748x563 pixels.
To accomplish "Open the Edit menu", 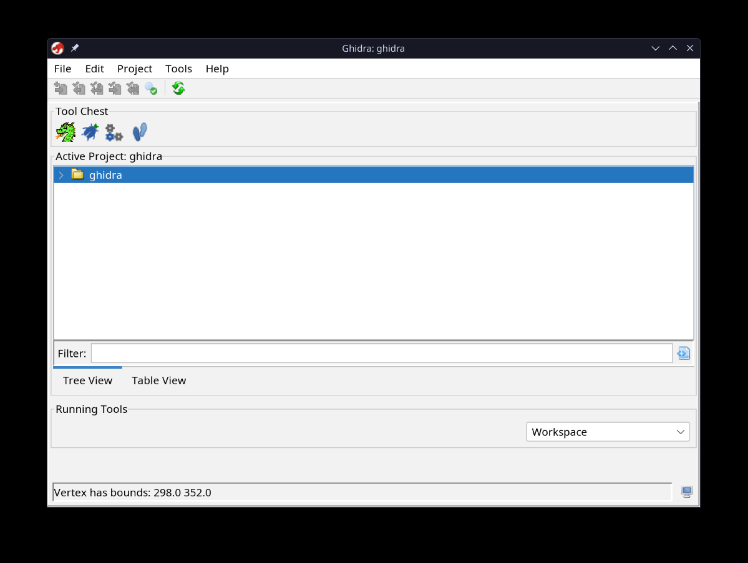I will pyautogui.click(x=94, y=69).
